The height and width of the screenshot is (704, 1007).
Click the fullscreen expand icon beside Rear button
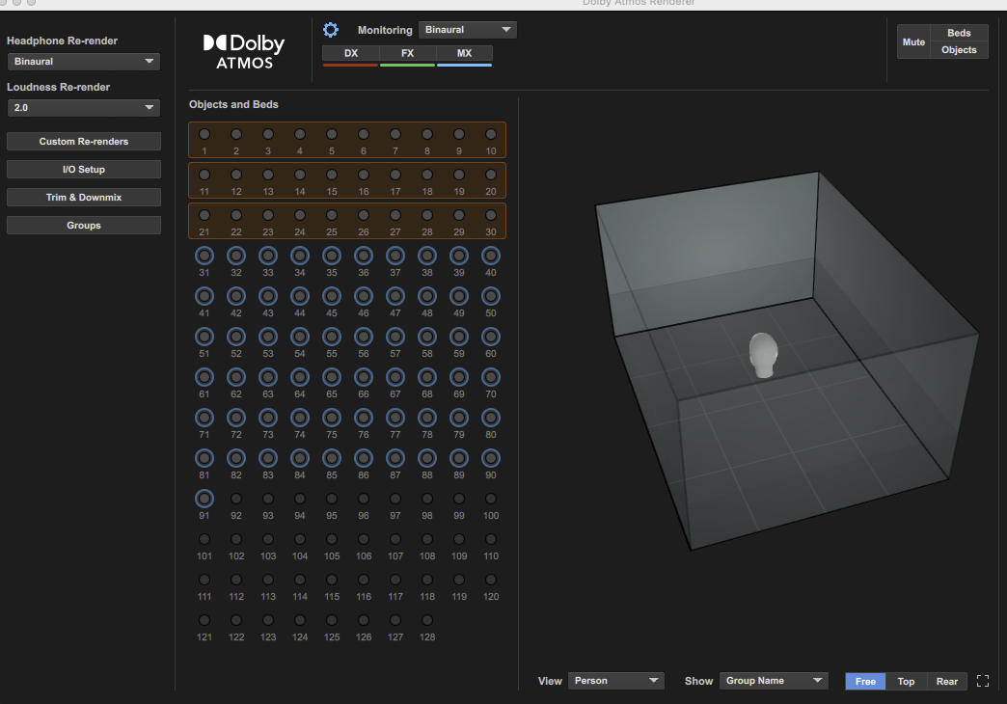983,681
